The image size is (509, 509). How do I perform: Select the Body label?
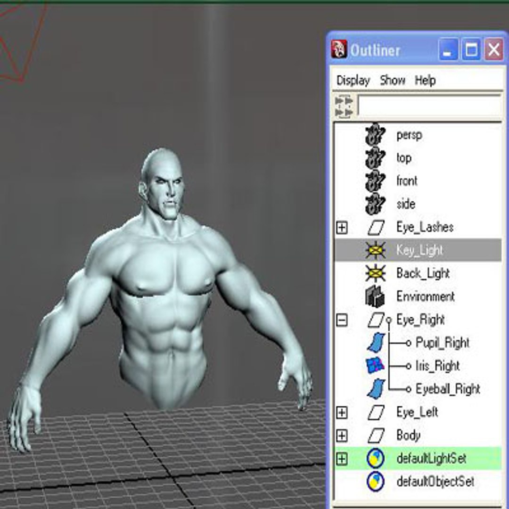(408, 435)
